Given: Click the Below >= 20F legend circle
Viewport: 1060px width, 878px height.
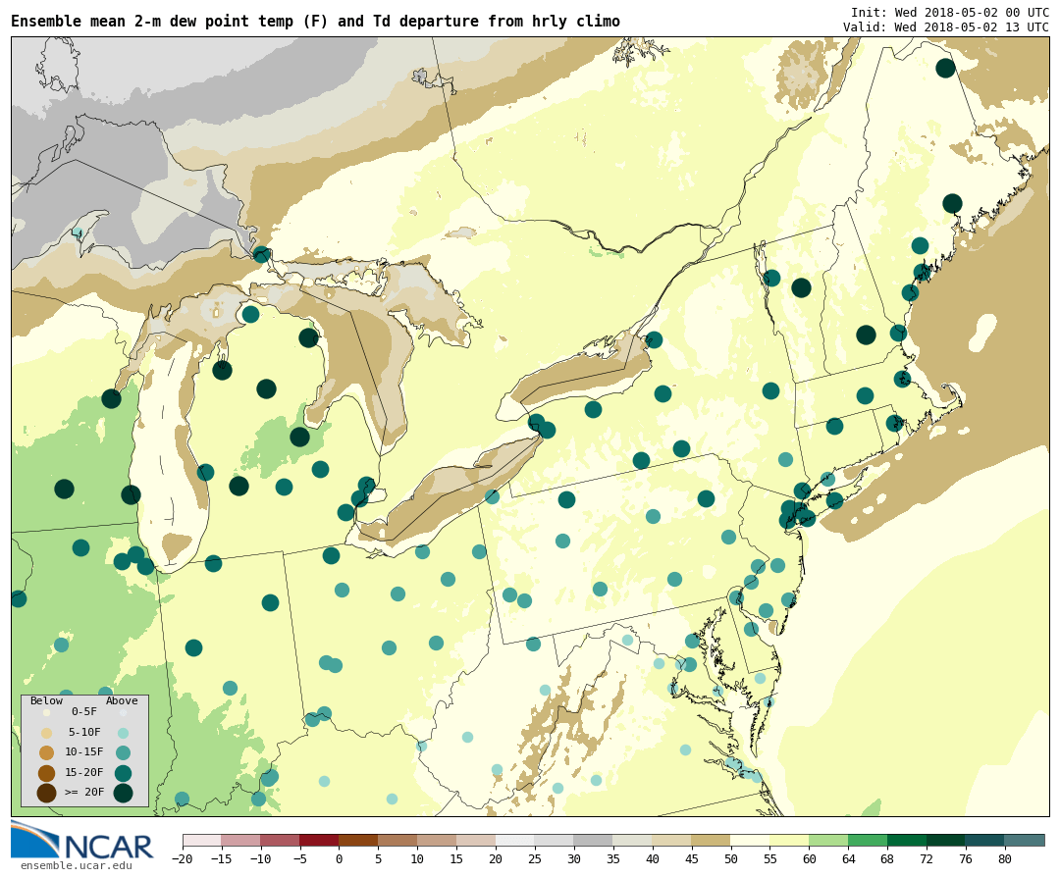Looking at the screenshot, I should pos(46,793).
